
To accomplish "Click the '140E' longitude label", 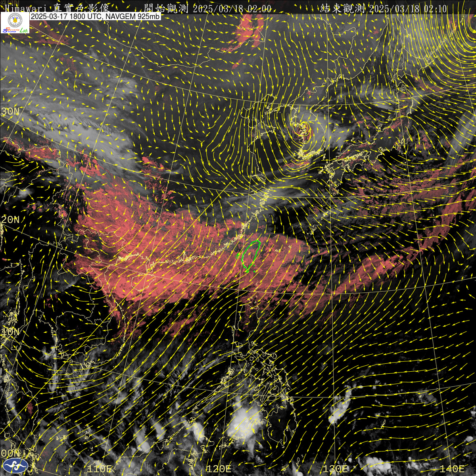I will point(452,469).
